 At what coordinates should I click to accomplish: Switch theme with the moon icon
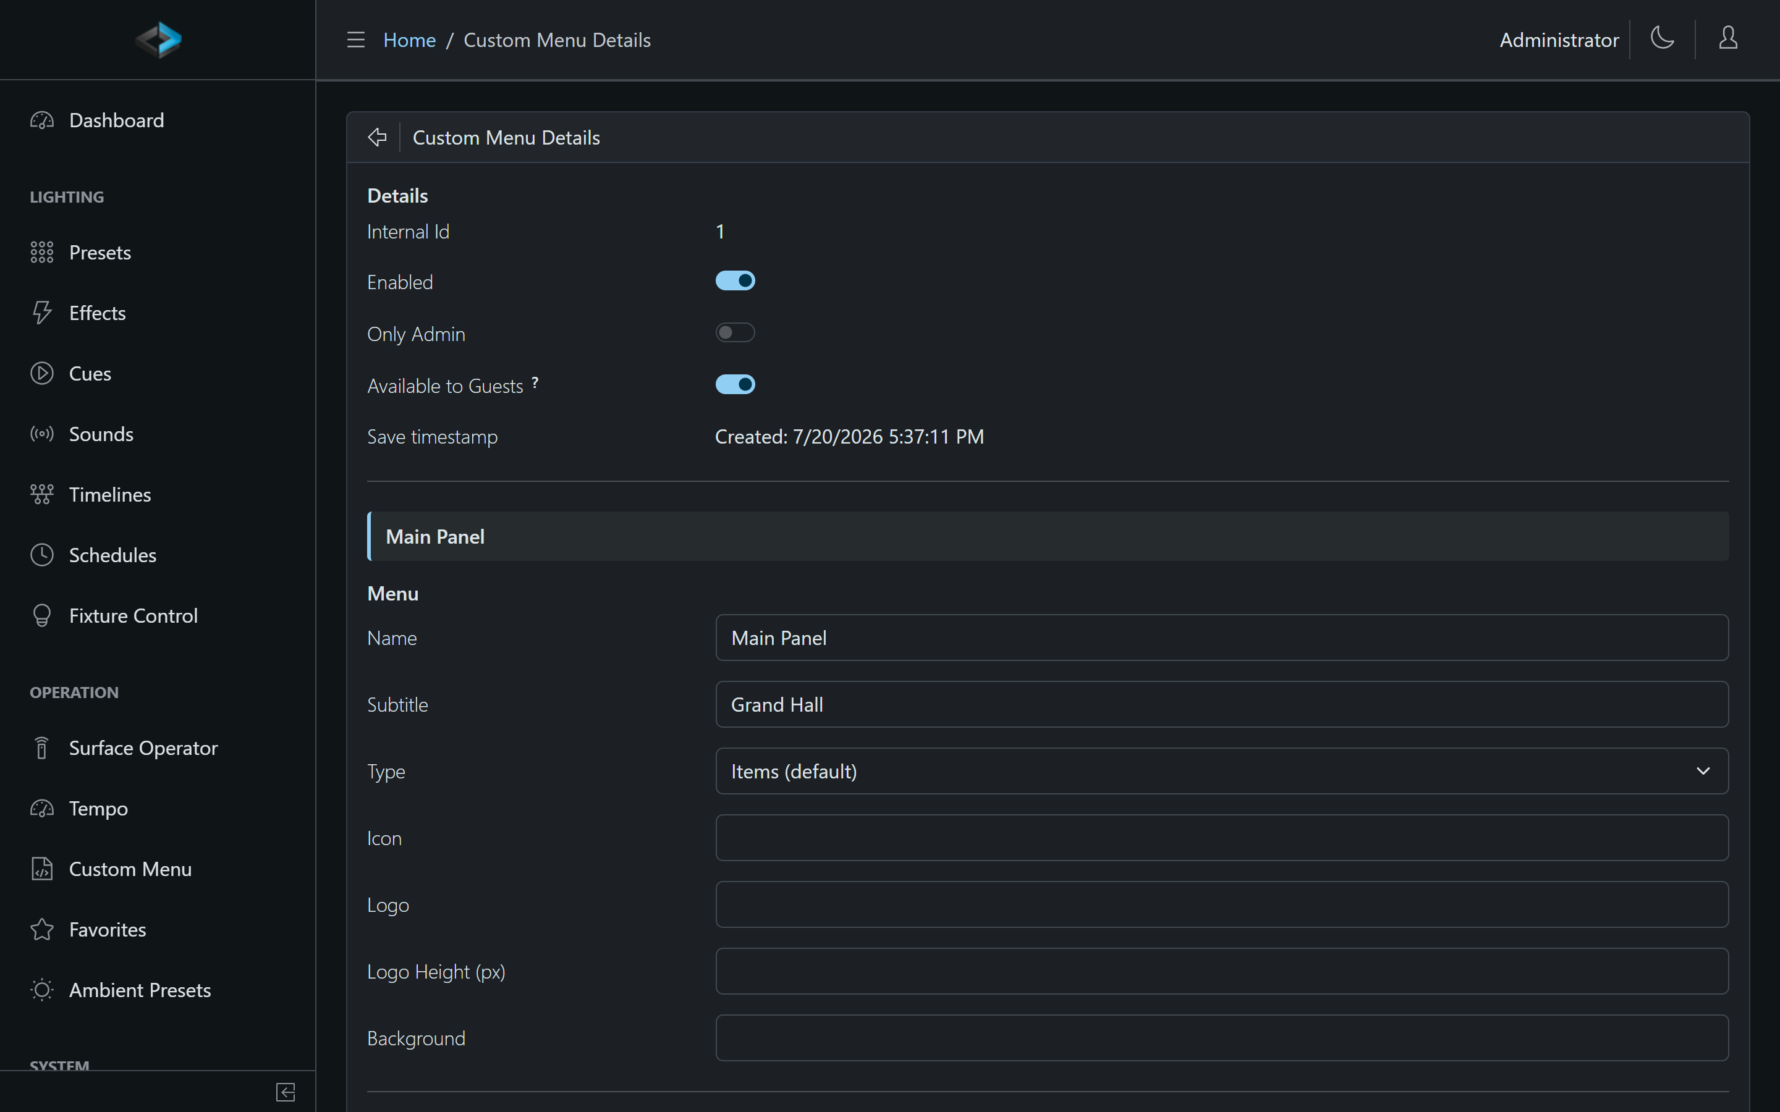1663,38
